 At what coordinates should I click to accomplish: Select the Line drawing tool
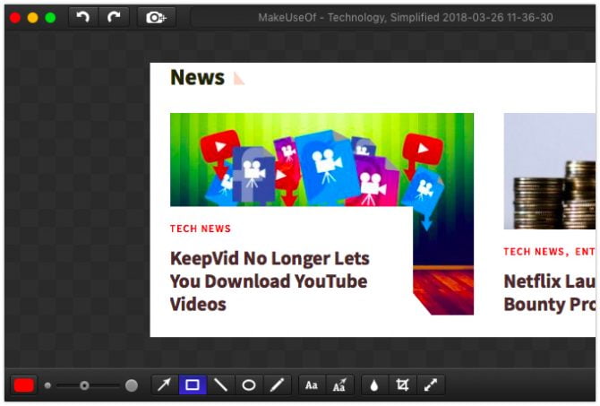[x=221, y=384]
